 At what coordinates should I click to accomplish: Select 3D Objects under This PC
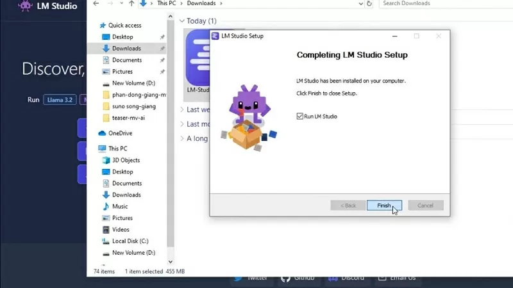(125, 160)
